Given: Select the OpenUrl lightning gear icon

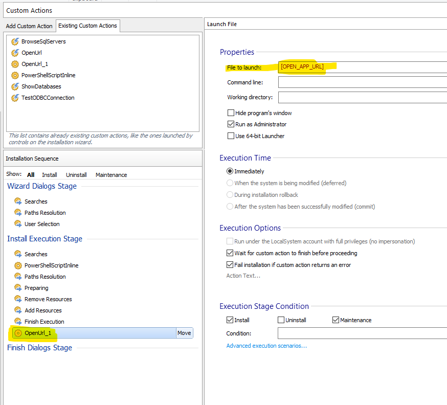Looking at the screenshot, I should click(x=15, y=53).
